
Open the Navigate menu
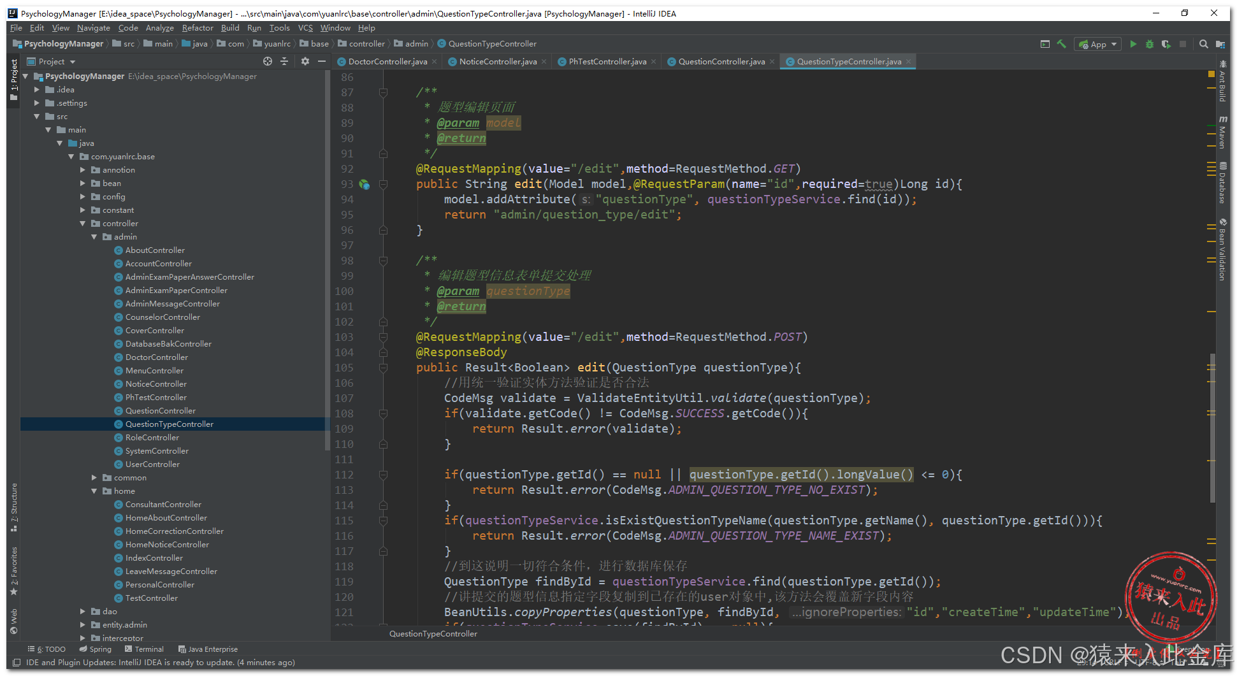93,28
